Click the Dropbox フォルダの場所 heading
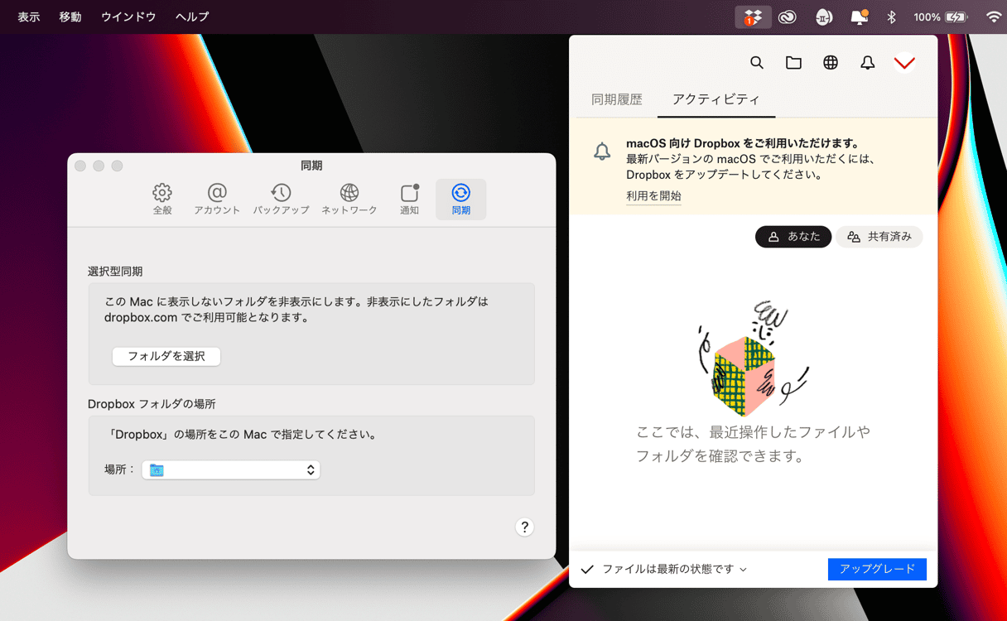 152,404
